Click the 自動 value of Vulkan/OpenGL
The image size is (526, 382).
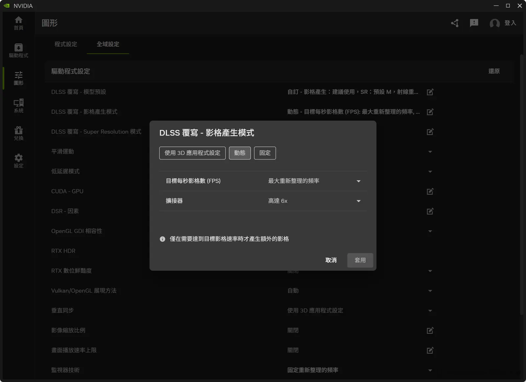[x=293, y=291]
